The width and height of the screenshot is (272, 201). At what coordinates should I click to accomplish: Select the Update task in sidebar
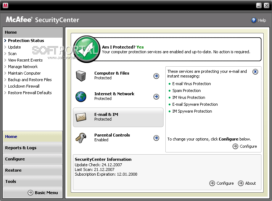click(x=15, y=47)
